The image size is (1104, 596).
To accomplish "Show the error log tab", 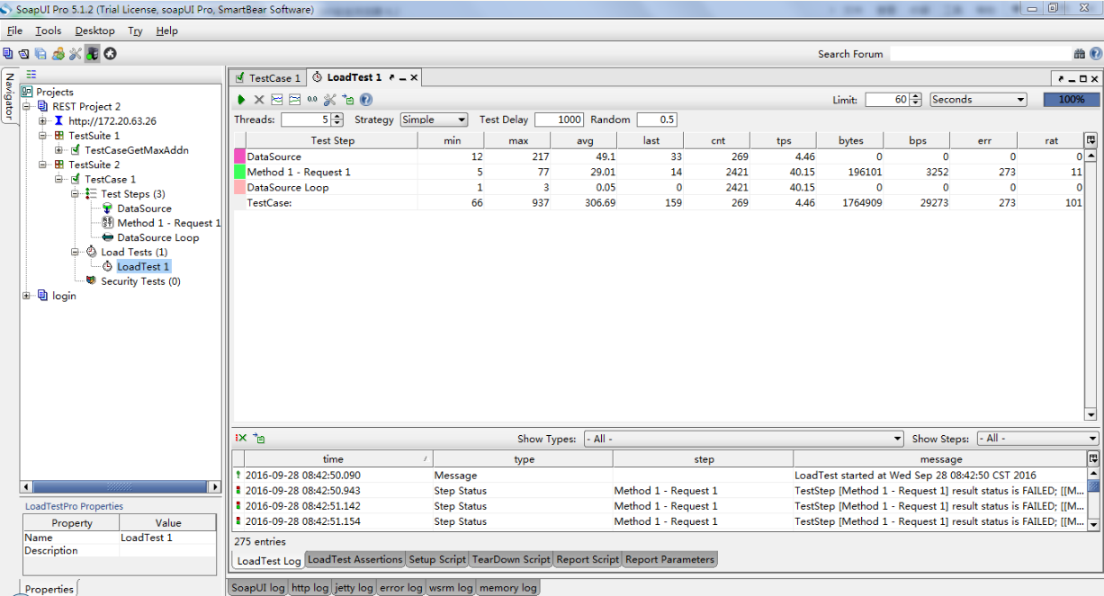I will click(x=400, y=588).
